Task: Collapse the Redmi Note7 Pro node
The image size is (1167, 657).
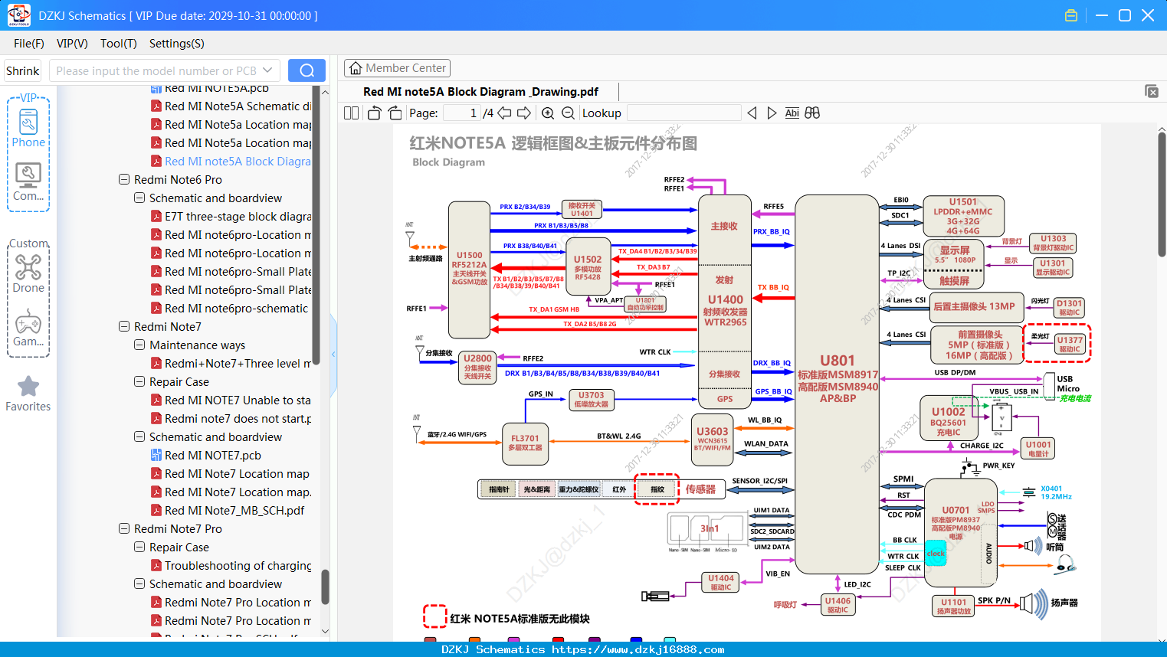Action: pyautogui.click(x=124, y=529)
